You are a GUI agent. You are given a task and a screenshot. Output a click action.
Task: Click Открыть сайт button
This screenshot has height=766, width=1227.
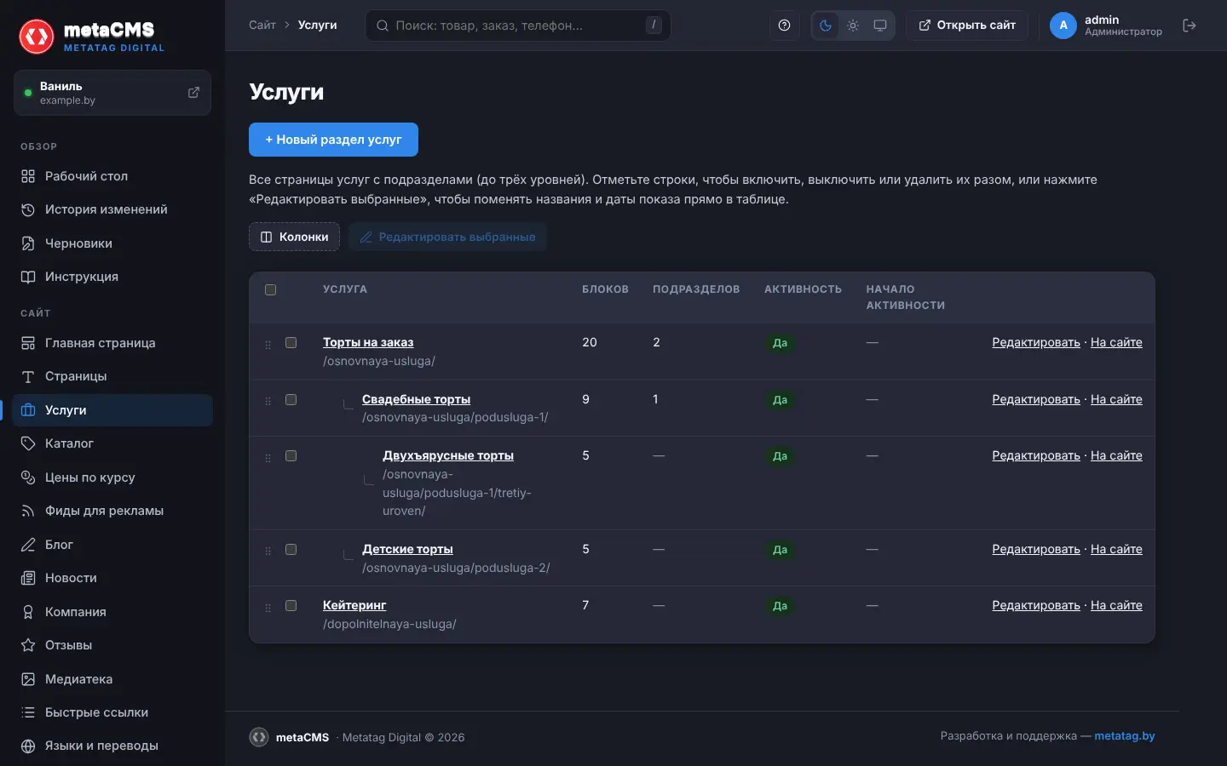[x=966, y=26]
